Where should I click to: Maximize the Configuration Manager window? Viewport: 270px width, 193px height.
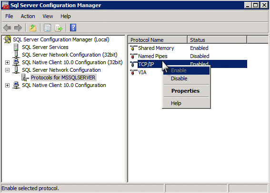256,5
